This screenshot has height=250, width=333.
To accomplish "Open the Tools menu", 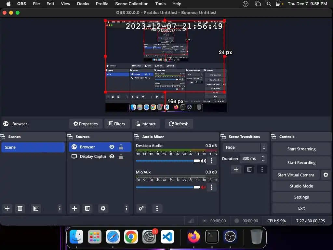I will click(x=160, y=4).
